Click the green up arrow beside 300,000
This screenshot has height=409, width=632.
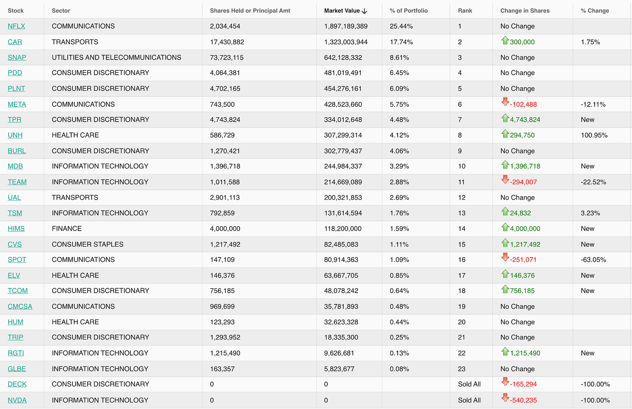505,40
